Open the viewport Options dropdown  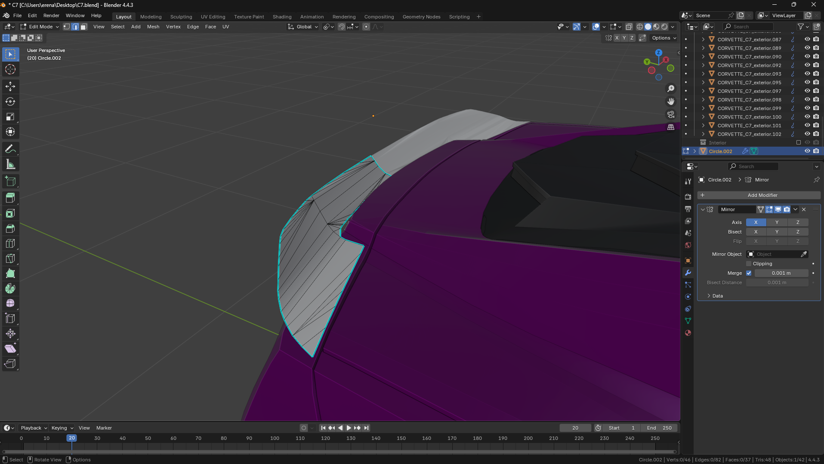pos(664,38)
